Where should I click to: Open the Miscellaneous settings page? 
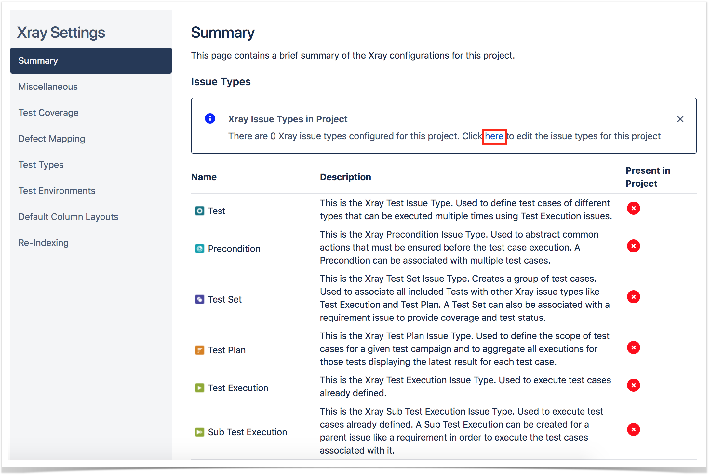91,87
